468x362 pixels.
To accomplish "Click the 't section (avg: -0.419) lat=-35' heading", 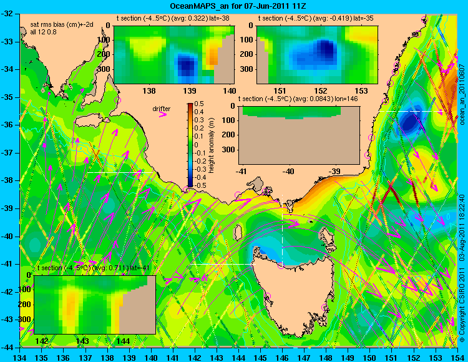I will pos(316,18).
